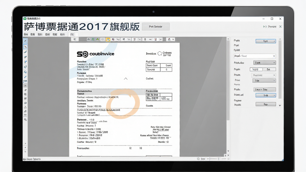Viewport: 306px width, 172px height.
Task: Maximize the application window
Action: 272,19
